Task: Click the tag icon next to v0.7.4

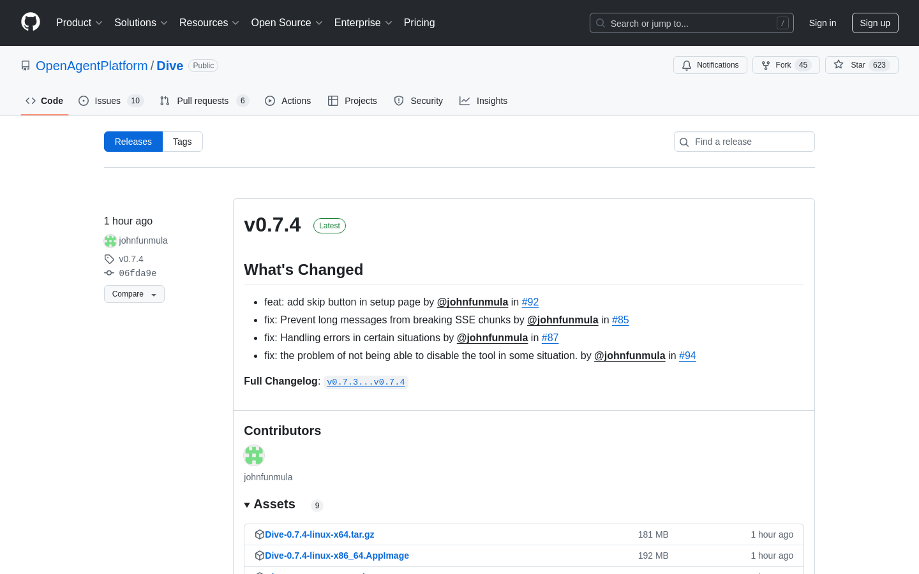Action: coord(109,259)
